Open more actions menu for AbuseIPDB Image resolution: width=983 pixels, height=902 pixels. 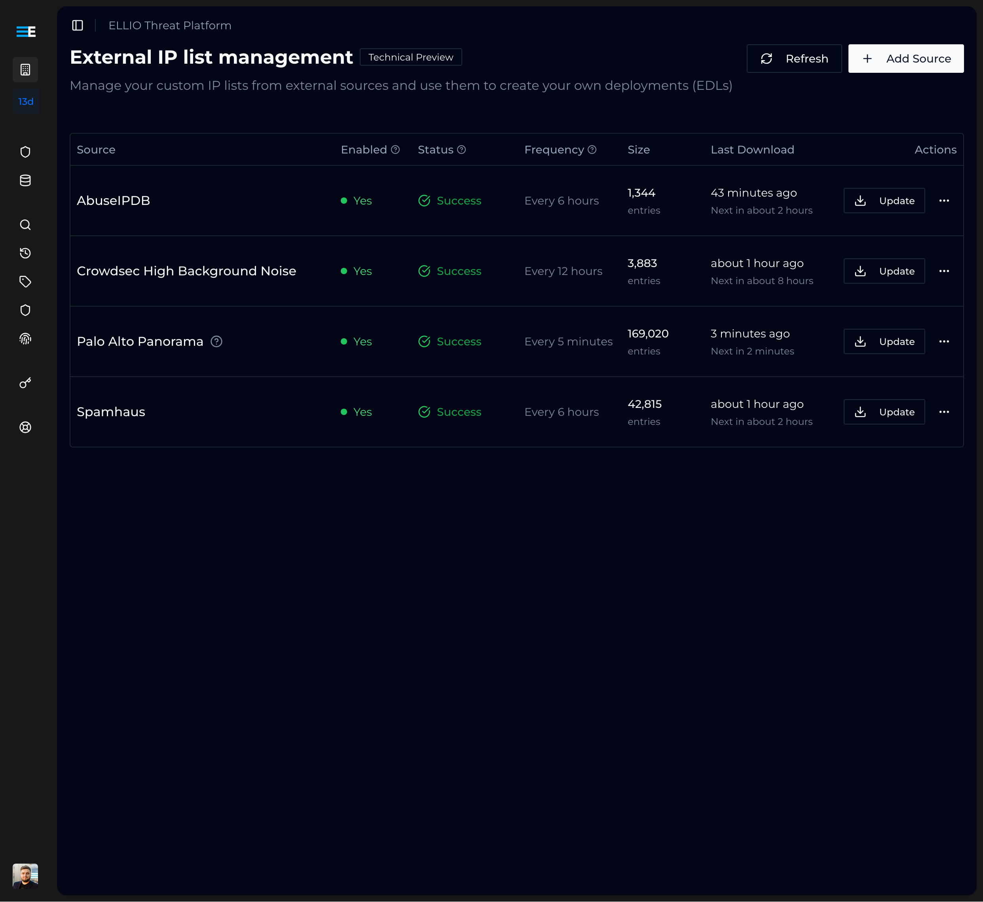pos(944,201)
